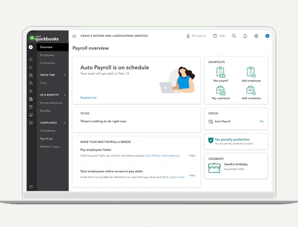Open the line chart icon in the sidebar
The width and height of the screenshot is (298, 227).
(x=31, y=67)
